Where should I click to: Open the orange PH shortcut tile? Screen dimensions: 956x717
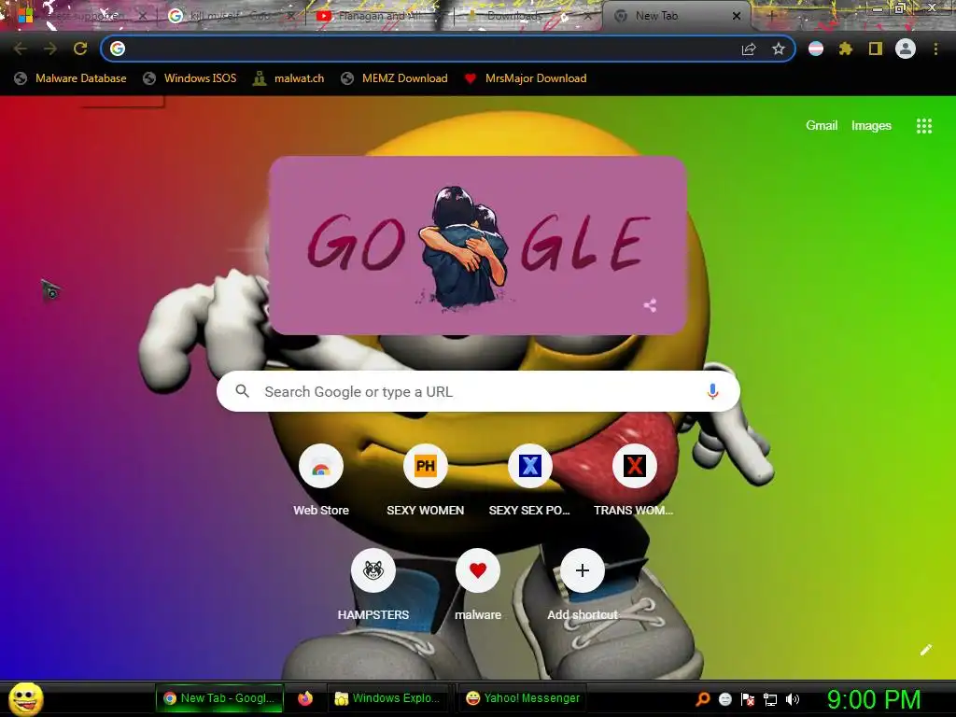coord(426,466)
